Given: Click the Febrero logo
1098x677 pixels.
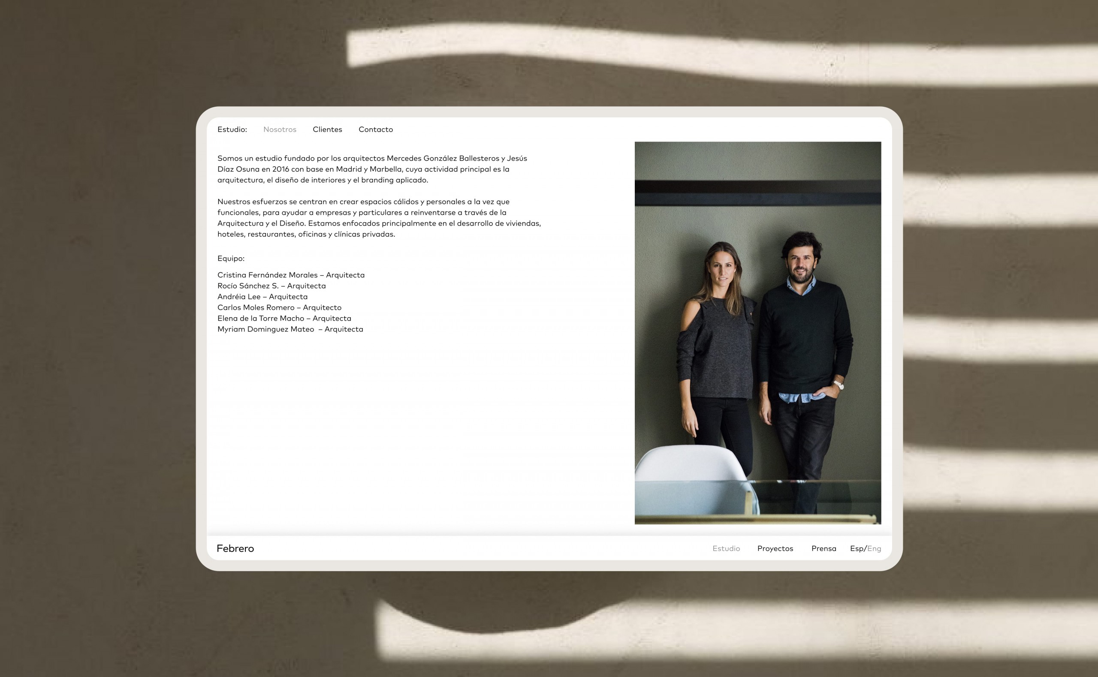Looking at the screenshot, I should (x=235, y=548).
